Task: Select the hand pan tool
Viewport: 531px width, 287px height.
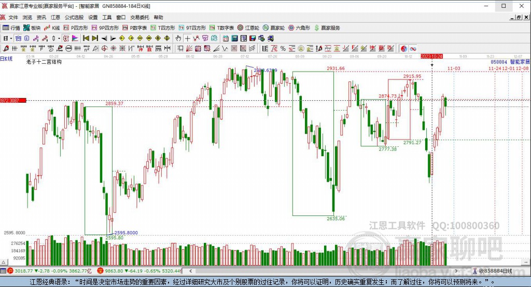Action: pos(178,38)
